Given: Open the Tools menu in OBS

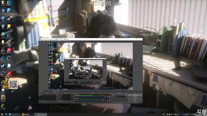Looking at the screenshot, I should point(64,41).
